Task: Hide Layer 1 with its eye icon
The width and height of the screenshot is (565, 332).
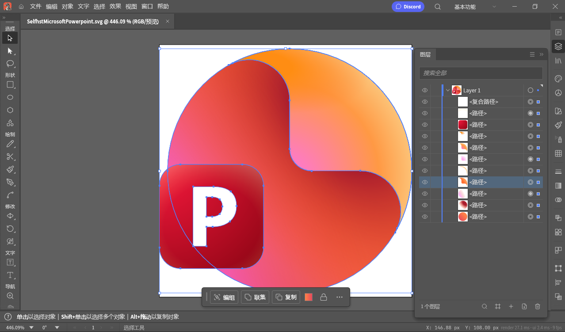Action: click(425, 90)
